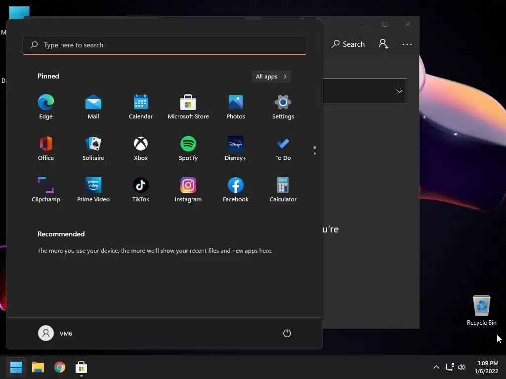Click the Recommended section heading

point(61,234)
